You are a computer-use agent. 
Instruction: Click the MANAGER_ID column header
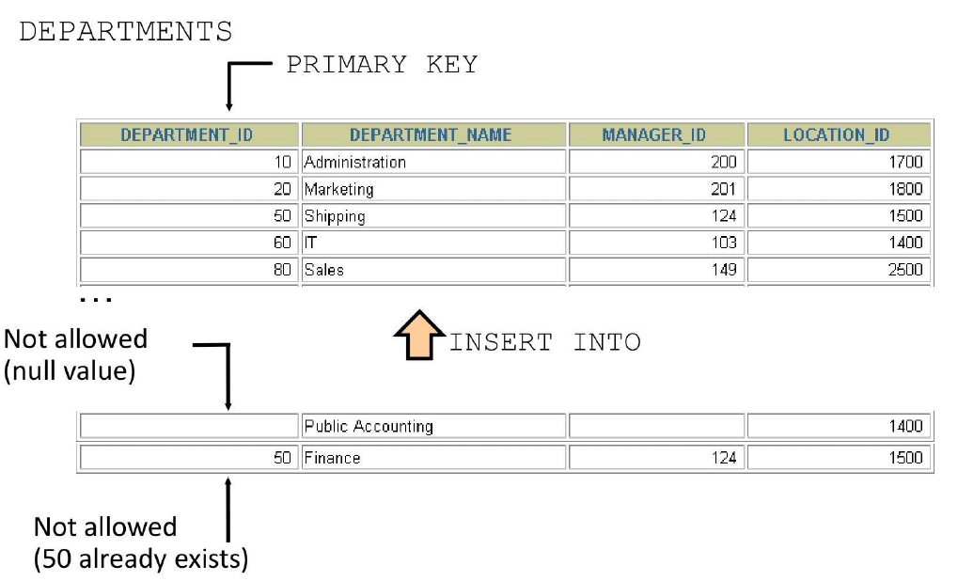pos(656,134)
